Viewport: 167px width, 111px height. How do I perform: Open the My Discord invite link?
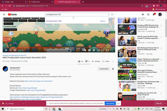[28, 88]
